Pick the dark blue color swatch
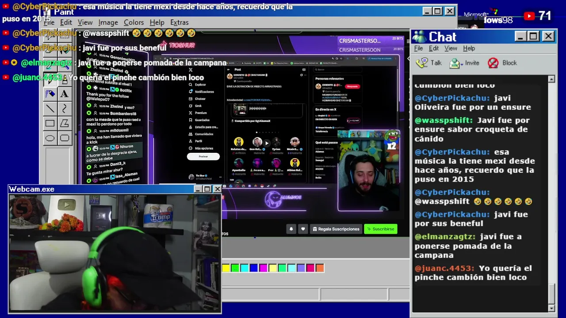The height and width of the screenshot is (318, 566). (254, 268)
